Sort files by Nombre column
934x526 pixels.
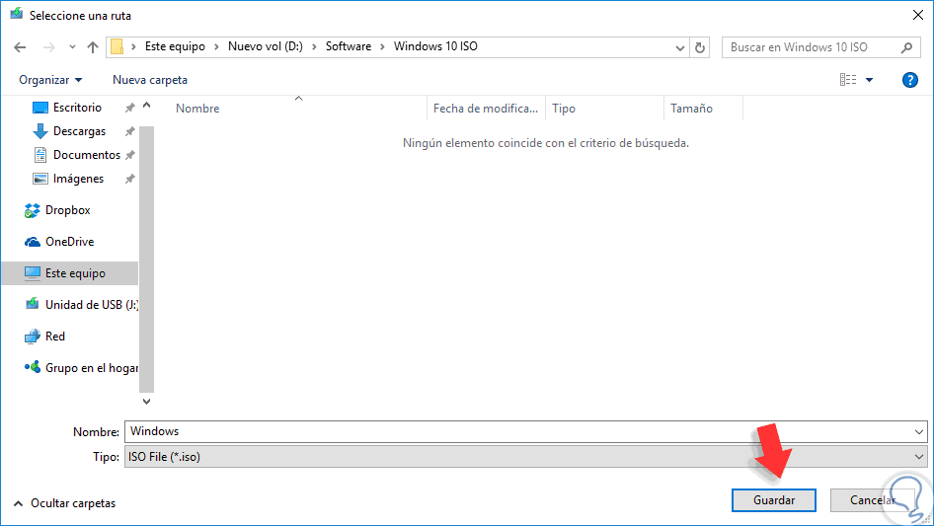coord(197,109)
